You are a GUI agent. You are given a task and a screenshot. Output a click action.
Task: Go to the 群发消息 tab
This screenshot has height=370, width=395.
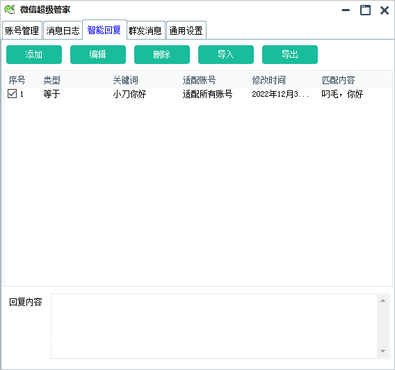(x=145, y=31)
